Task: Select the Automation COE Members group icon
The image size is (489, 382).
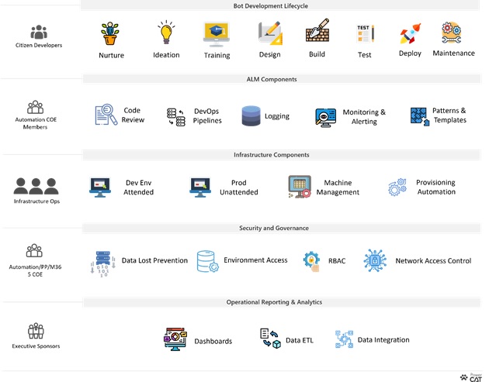Action: point(35,107)
